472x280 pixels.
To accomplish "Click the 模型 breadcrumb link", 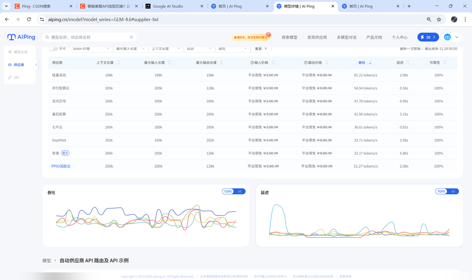I will click(x=47, y=260).
